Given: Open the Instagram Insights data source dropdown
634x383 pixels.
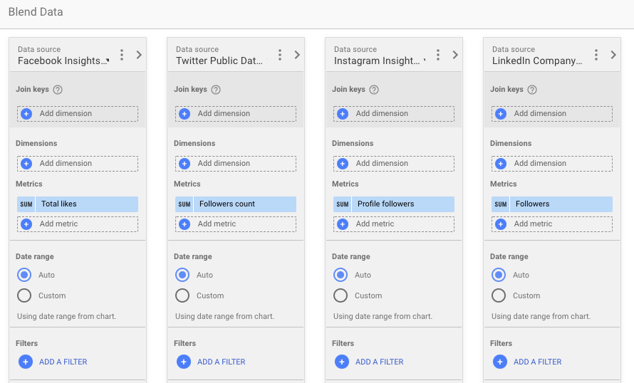Looking at the screenshot, I should tap(380, 61).
